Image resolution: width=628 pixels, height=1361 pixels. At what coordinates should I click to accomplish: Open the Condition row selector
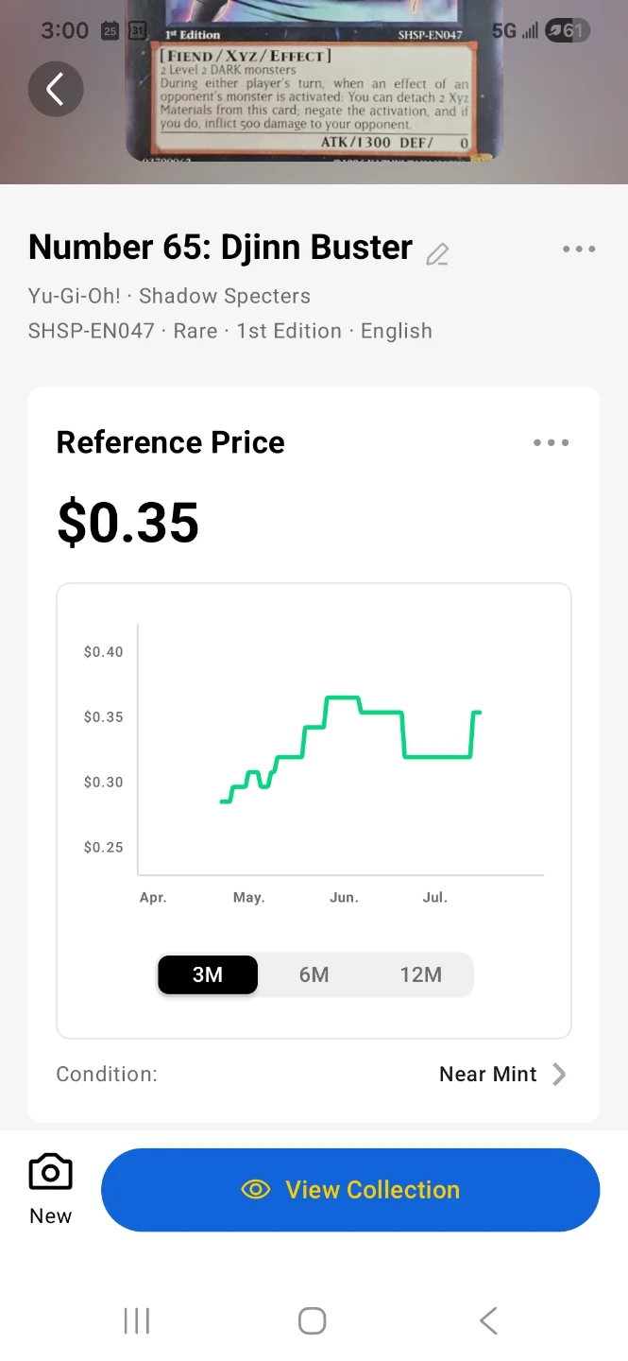click(314, 1074)
